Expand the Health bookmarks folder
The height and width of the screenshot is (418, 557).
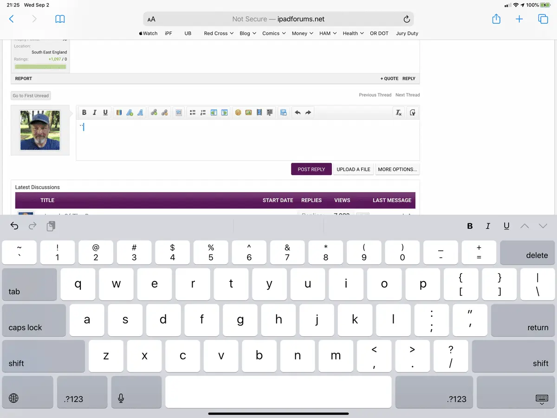coord(353,33)
